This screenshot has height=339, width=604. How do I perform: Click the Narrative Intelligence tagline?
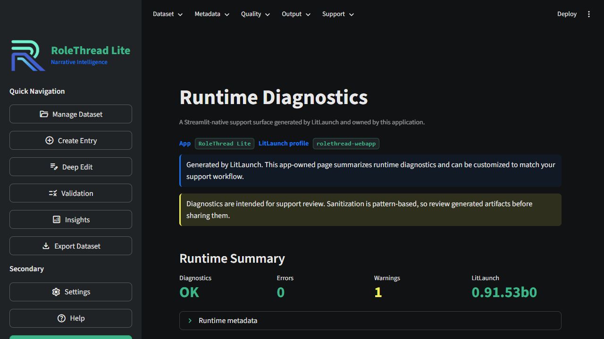tap(79, 62)
